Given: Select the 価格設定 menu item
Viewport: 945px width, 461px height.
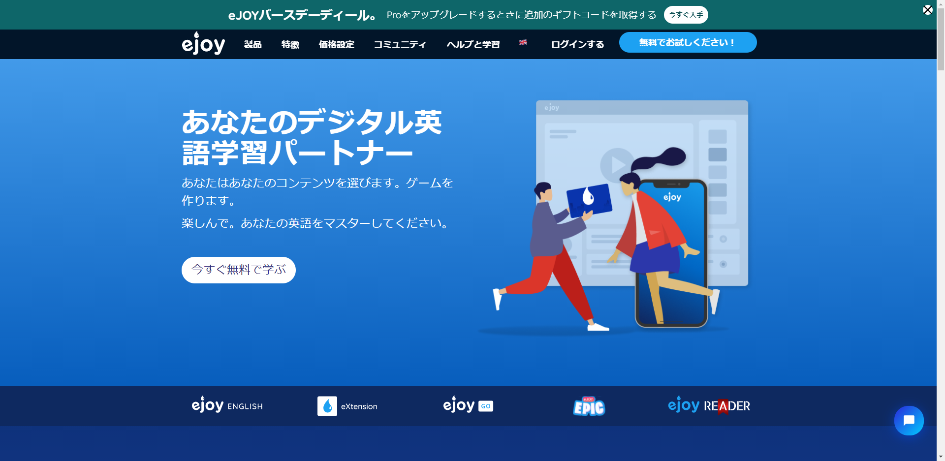Looking at the screenshot, I should click(336, 44).
